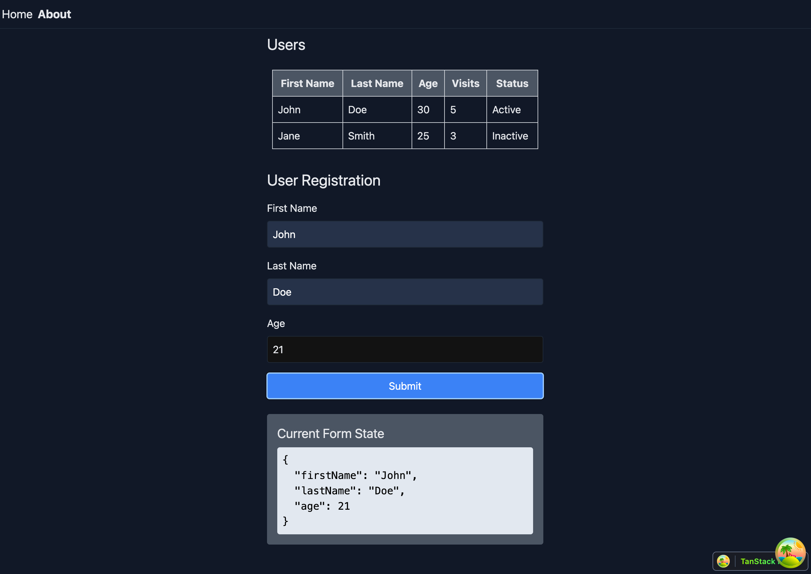Image resolution: width=811 pixels, height=574 pixels.
Task: Click the Last Name column header
Action: (x=377, y=83)
